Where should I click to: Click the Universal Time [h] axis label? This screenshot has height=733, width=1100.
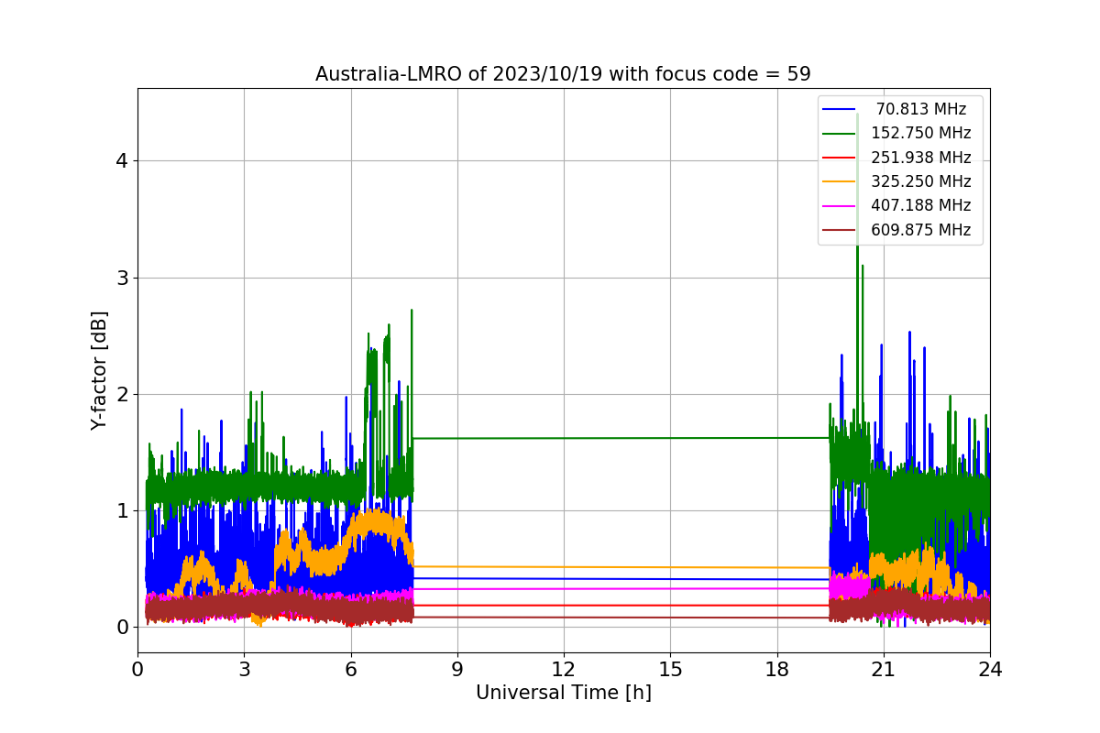[x=563, y=694]
